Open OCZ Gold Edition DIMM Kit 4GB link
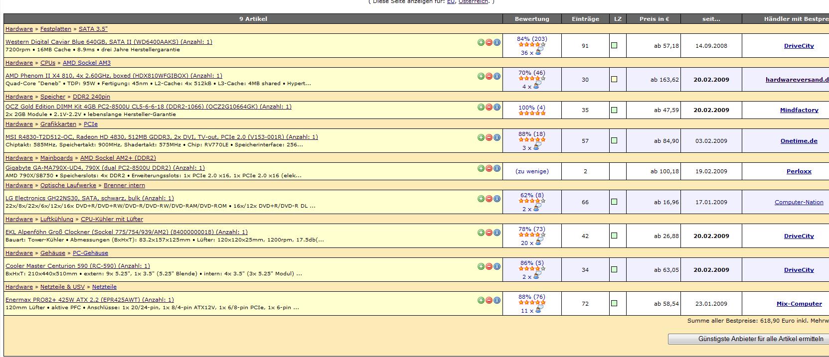Image resolution: width=829 pixels, height=357 pixels. click(x=149, y=107)
